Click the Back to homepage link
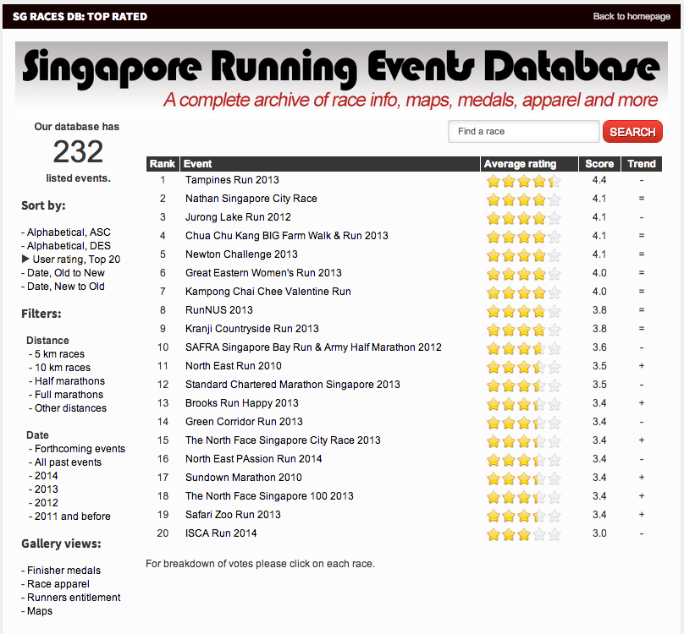 [632, 17]
